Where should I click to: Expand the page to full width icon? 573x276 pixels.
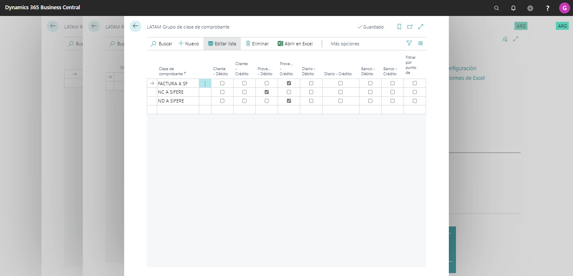click(421, 26)
